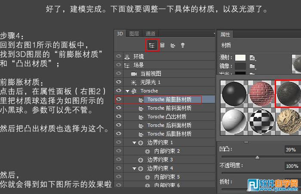Select the 当前视图 row

[x=165, y=74]
